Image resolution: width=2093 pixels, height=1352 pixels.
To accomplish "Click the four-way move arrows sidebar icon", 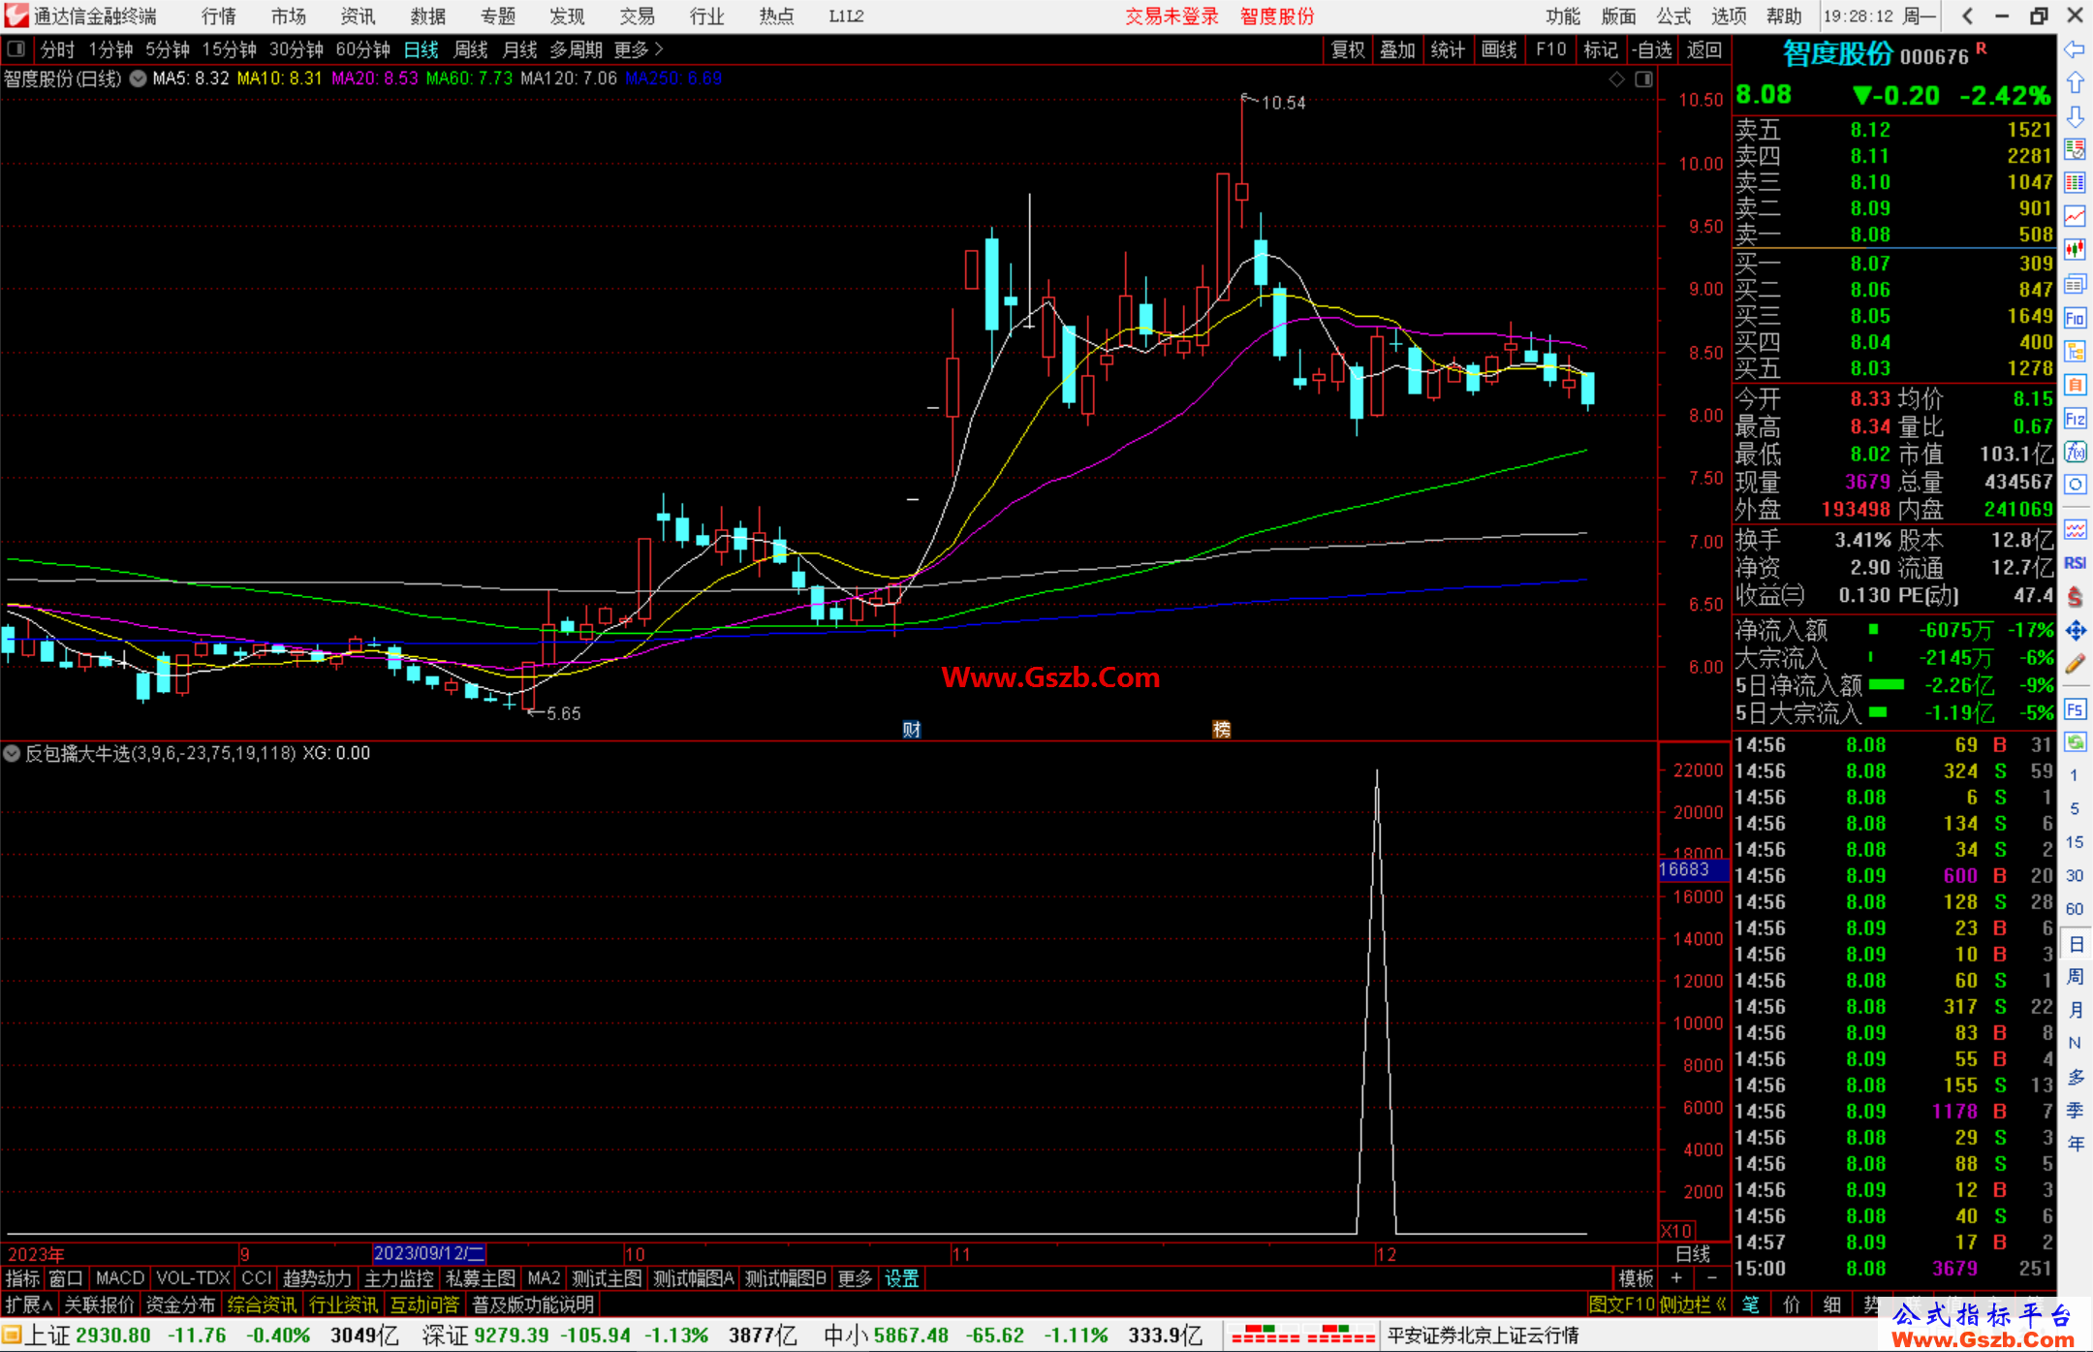I will (x=2075, y=631).
